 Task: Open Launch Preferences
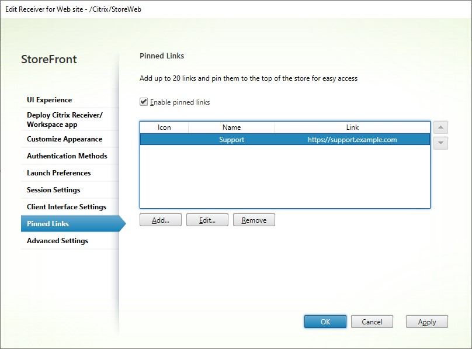[70, 173]
